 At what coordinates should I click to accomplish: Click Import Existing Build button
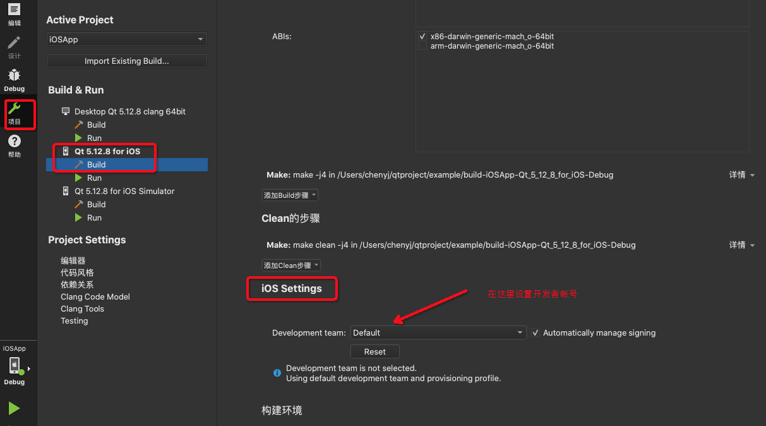pyautogui.click(x=126, y=61)
